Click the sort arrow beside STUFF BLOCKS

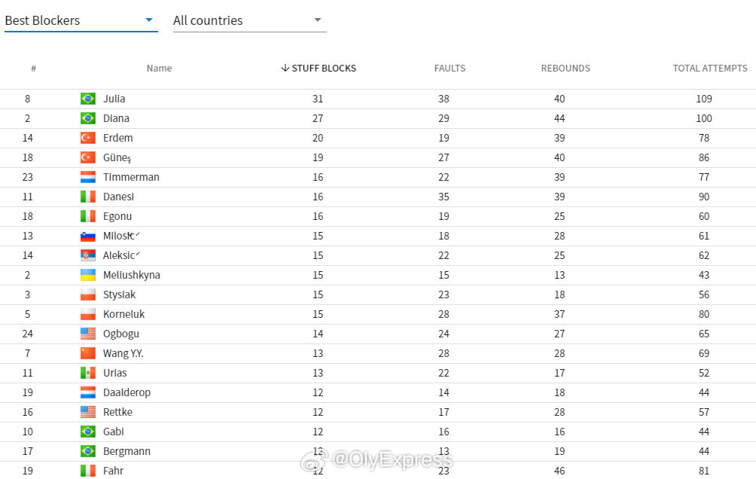click(285, 68)
